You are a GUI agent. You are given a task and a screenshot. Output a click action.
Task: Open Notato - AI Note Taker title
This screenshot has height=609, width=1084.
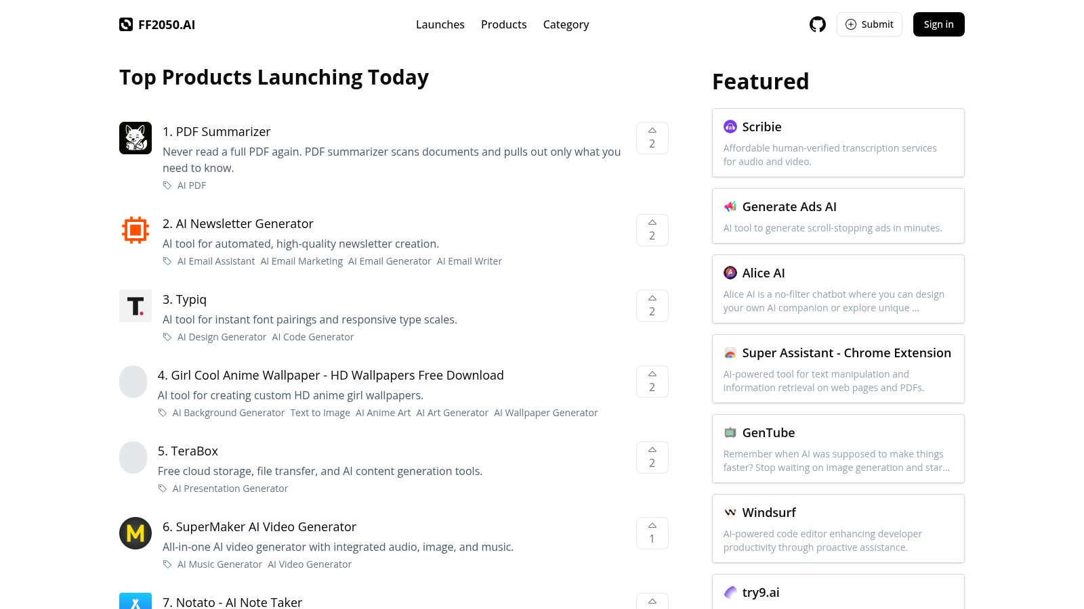click(232, 602)
